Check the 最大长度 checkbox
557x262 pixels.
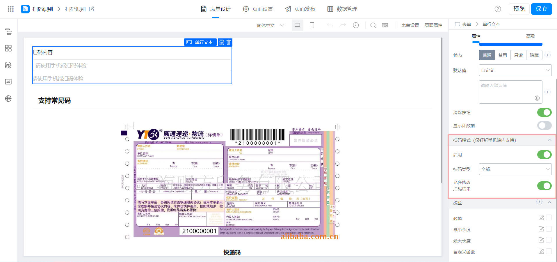click(x=549, y=240)
